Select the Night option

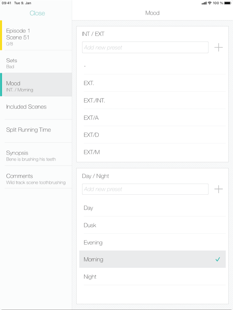coord(152,277)
